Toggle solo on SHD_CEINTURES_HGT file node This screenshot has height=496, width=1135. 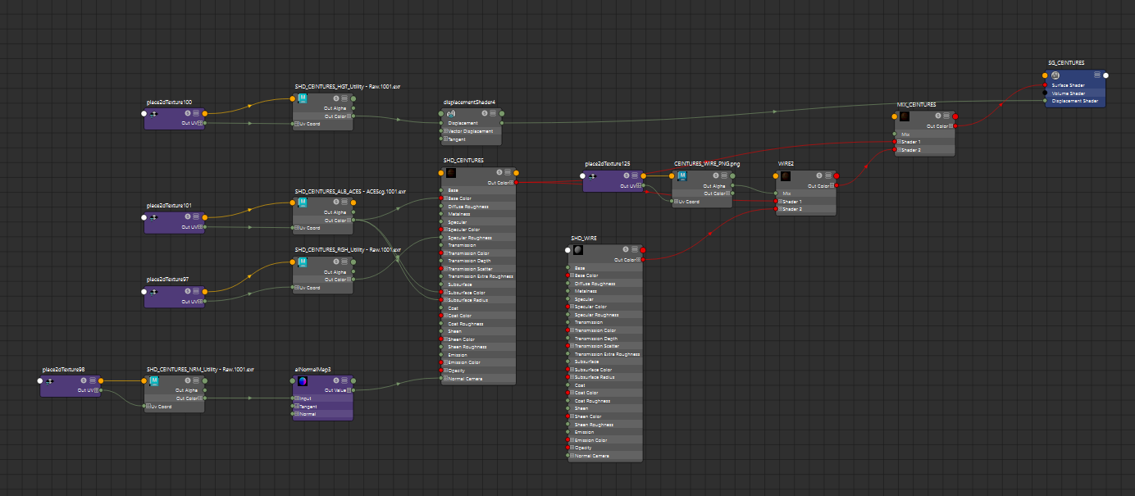[336, 98]
